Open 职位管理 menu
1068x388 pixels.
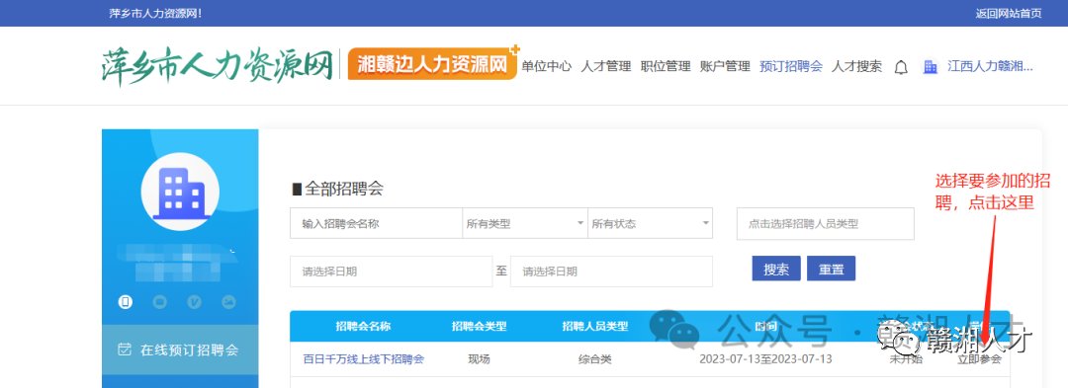tap(666, 66)
